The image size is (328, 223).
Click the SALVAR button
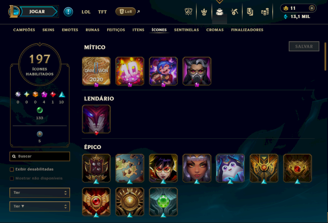[304, 46]
